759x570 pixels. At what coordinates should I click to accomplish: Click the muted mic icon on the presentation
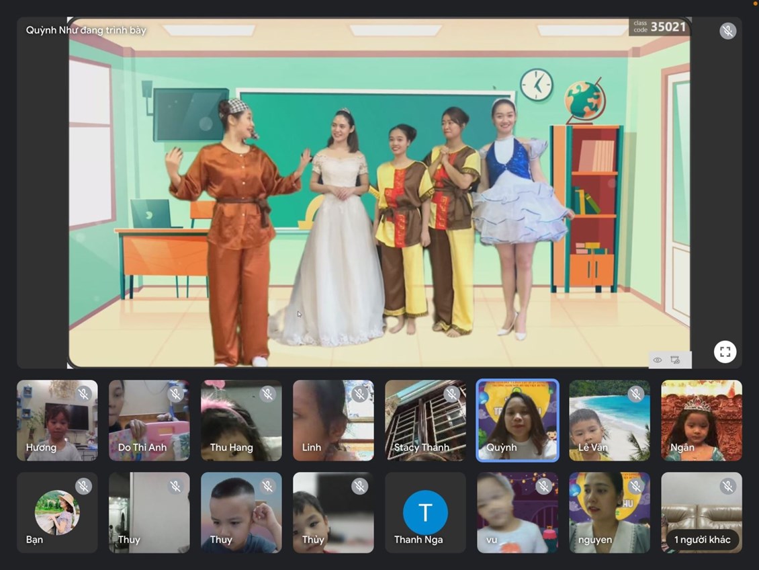tap(727, 31)
